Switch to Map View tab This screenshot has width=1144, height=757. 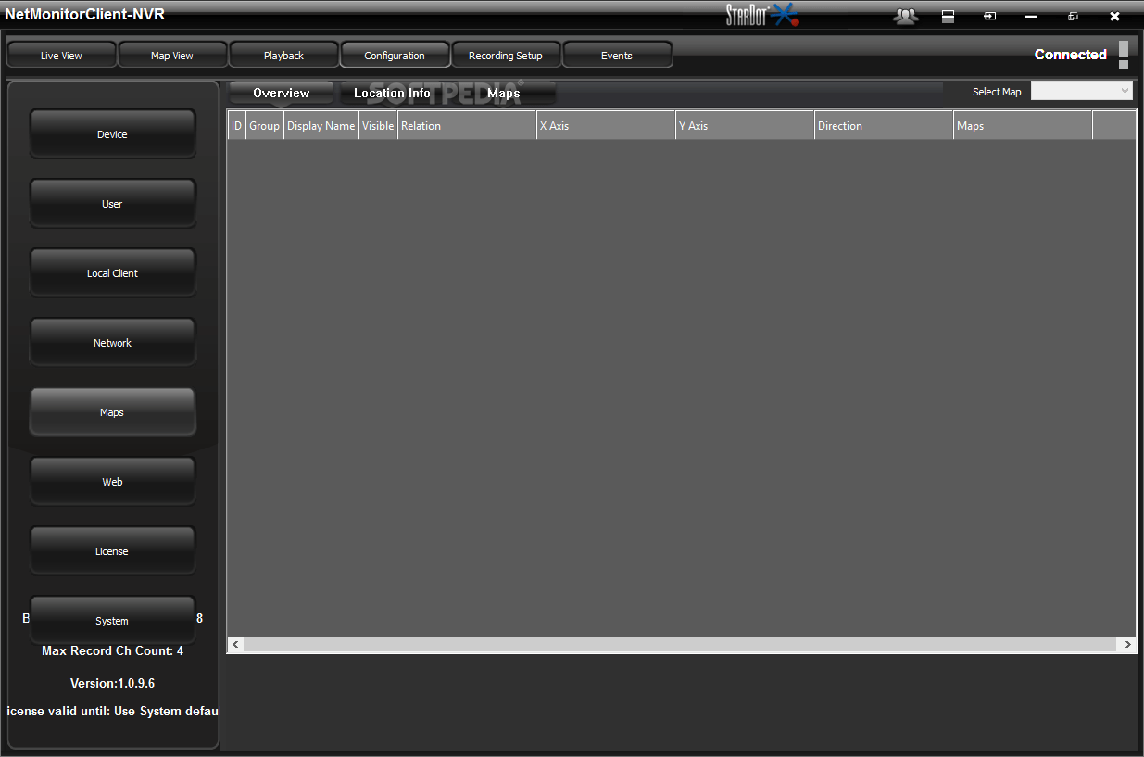click(x=172, y=56)
